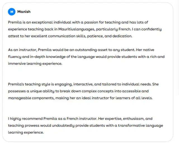This screenshot has height=147, width=179.
Task: Click the paragraph starting "Premila is an exceptional"
Action: point(85,29)
